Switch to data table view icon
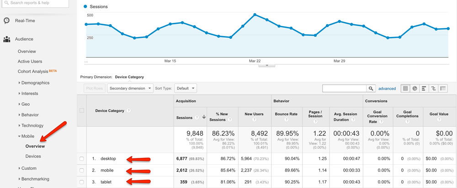Image resolution: width=457 pixels, height=188 pixels. pyautogui.click(x=405, y=89)
